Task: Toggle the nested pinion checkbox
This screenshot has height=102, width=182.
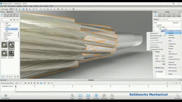Action: point(160,29)
